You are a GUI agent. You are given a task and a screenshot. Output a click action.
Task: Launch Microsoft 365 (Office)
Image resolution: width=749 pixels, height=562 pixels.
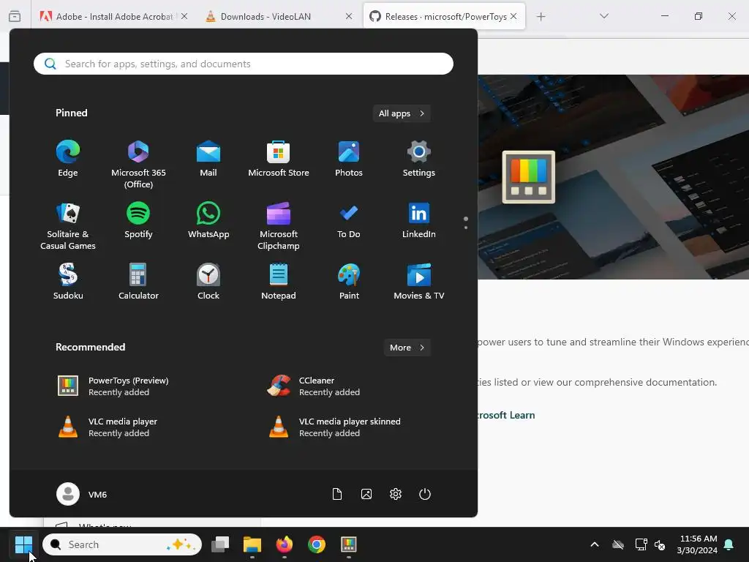point(138,165)
